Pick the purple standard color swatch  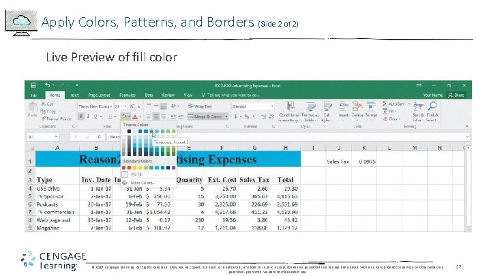click(x=173, y=168)
